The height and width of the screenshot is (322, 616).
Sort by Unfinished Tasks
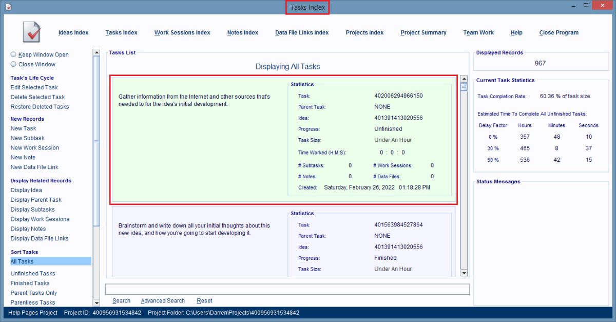click(33, 274)
